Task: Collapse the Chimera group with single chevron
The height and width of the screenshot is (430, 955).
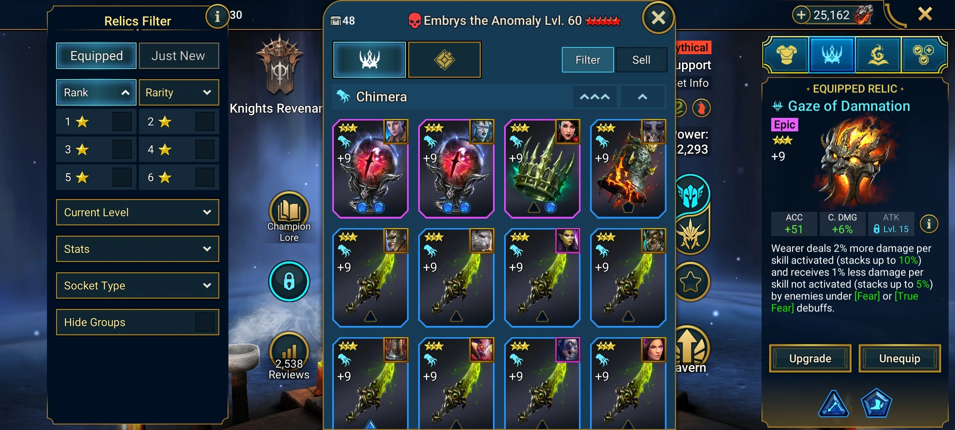Action: (x=643, y=97)
